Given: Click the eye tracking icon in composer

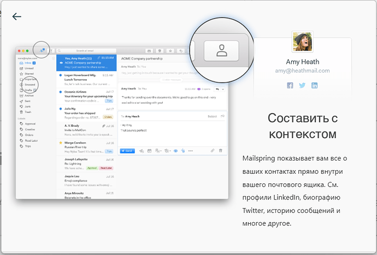Looking at the screenshot, I should [175, 151].
